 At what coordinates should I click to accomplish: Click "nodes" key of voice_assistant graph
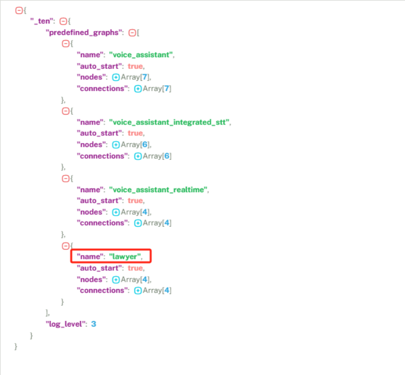[x=92, y=77]
